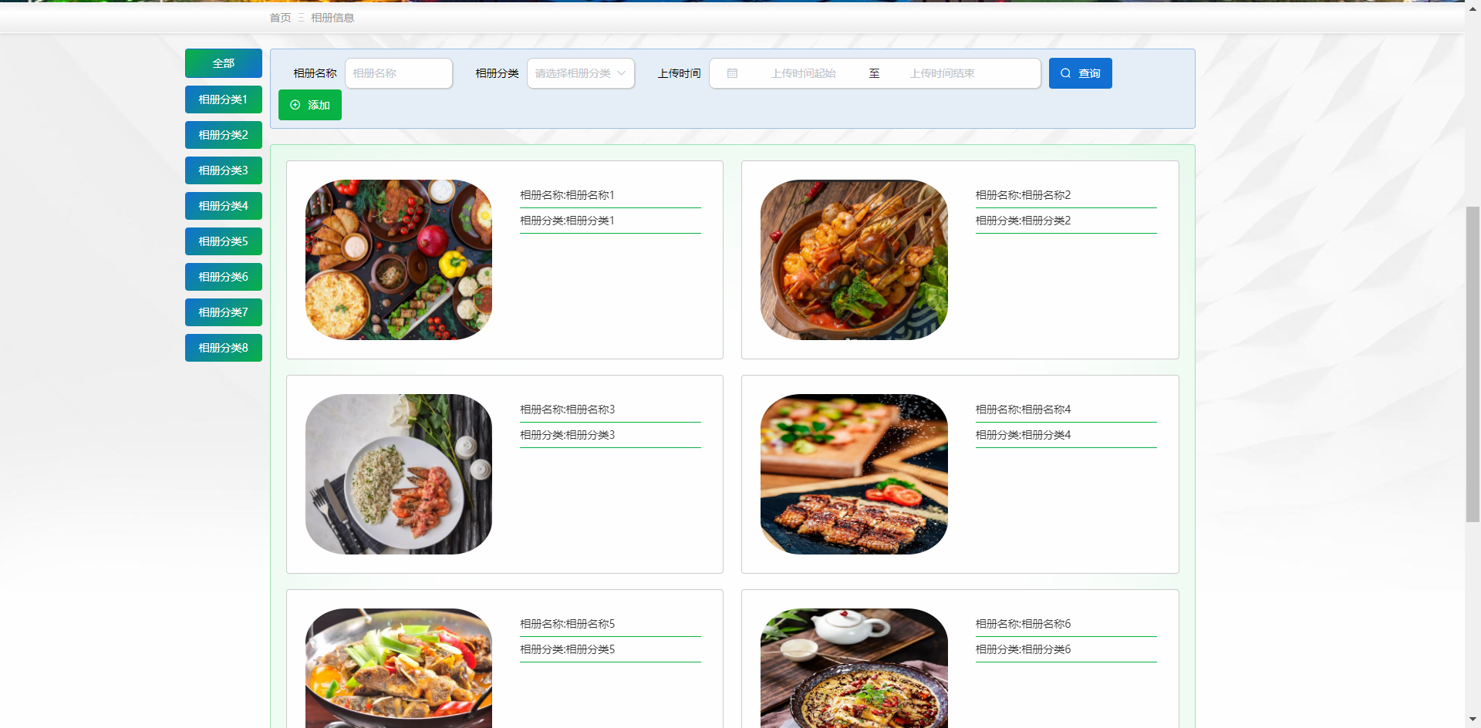Click text 相册分类:相册分类2
Viewport: 1481px width, 728px height.
[x=1023, y=221]
